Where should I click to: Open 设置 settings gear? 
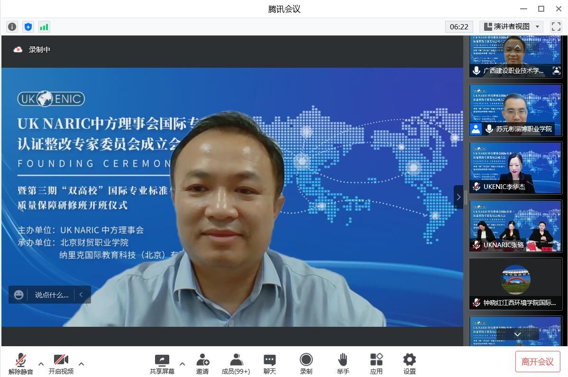click(x=410, y=363)
